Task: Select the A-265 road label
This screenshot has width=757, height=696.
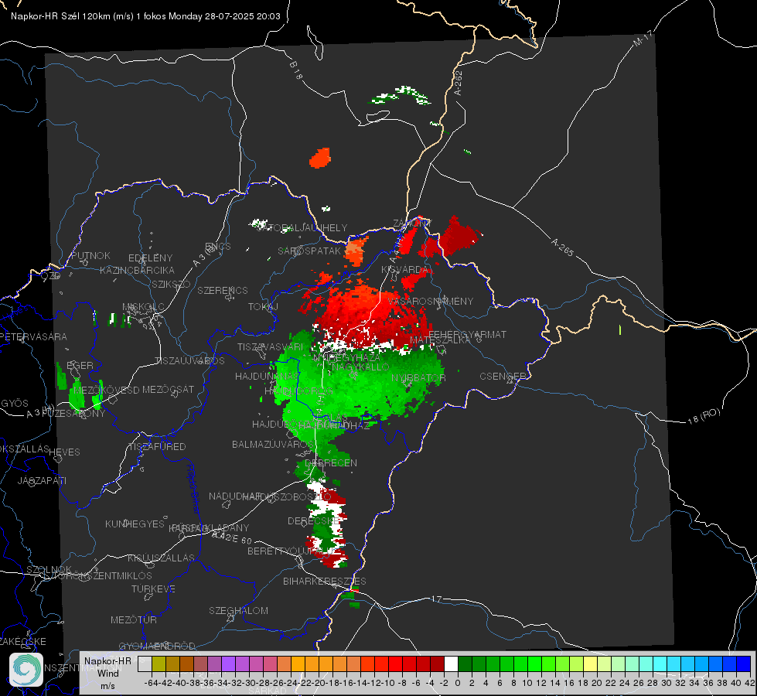Action: coord(562,247)
